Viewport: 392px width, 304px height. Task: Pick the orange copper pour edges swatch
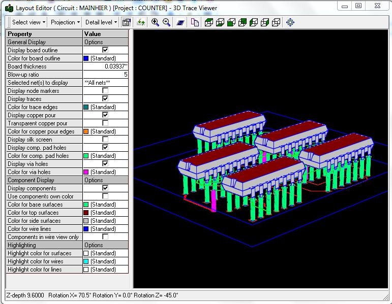[x=86, y=131]
